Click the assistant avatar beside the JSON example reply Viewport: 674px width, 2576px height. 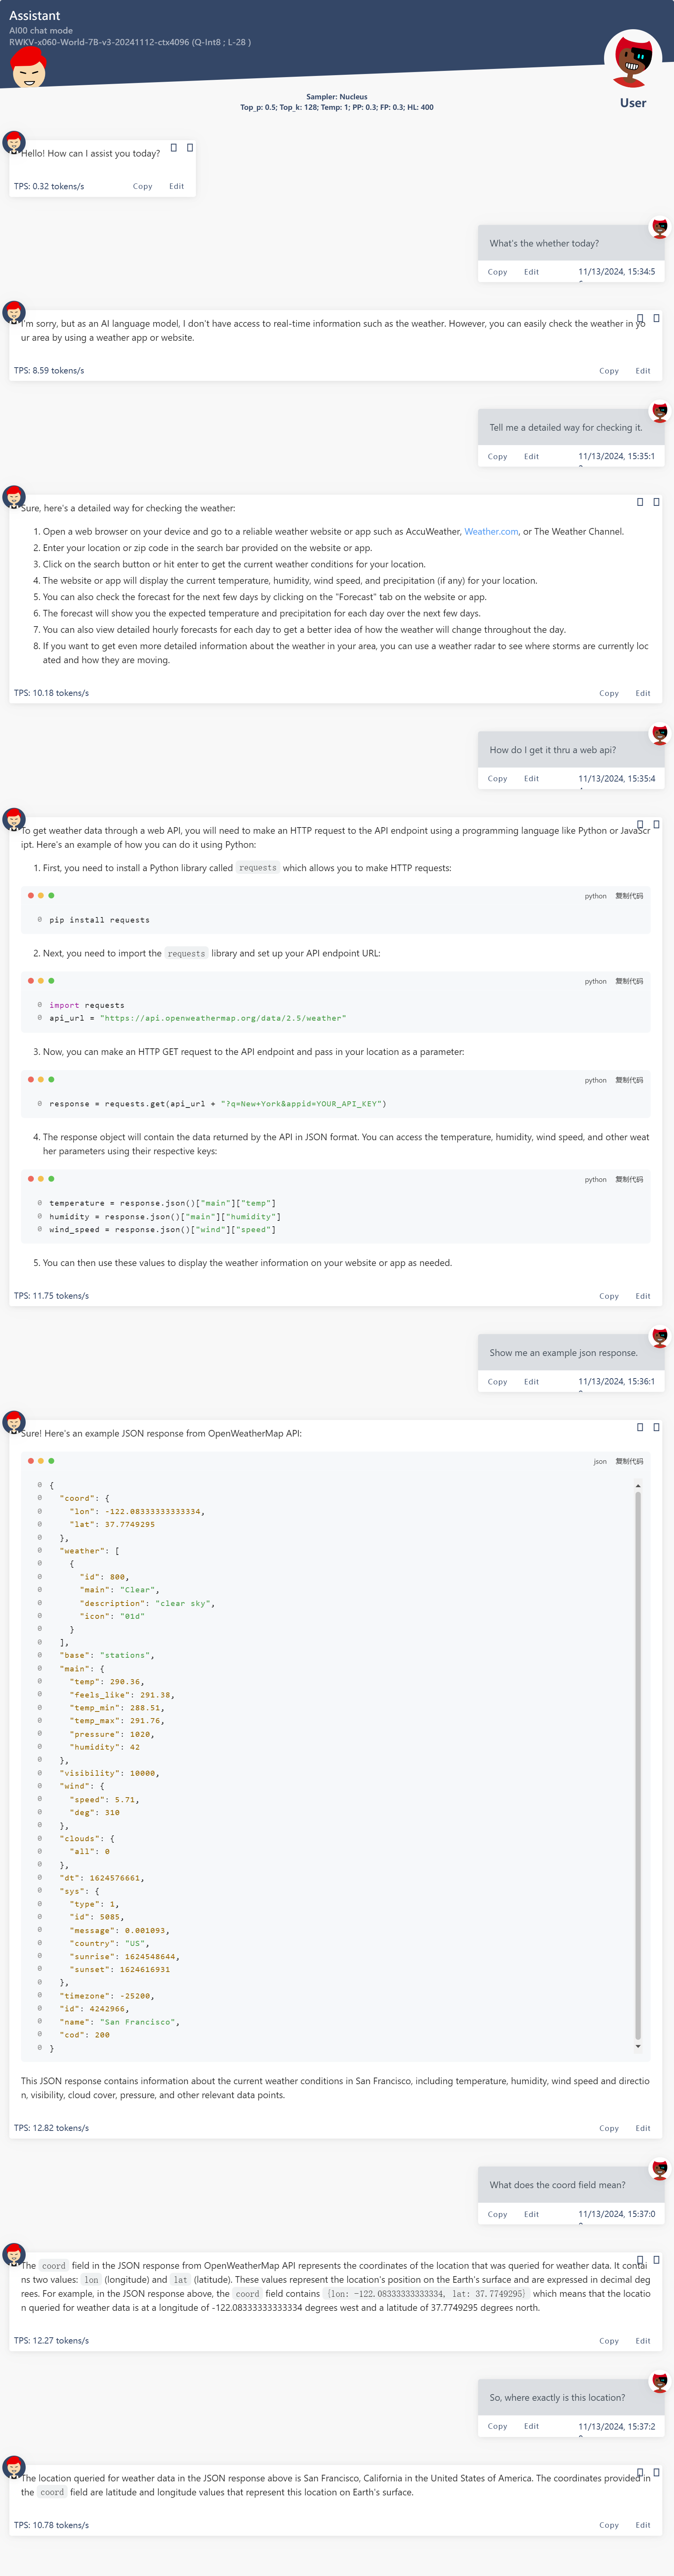pos(14,1422)
